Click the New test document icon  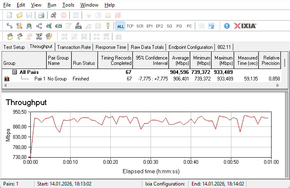pyautogui.click(x=9, y=15)
